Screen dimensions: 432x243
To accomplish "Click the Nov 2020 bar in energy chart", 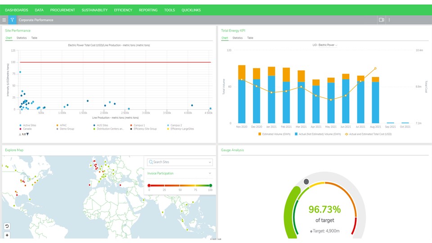I will pyautogui.click(x=242, y=94).
